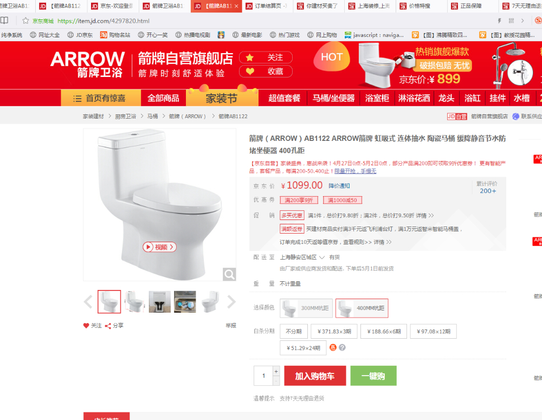542x420 pixels.
Task: Click the 联系供应商 contact icon
Action: (516, 117)
